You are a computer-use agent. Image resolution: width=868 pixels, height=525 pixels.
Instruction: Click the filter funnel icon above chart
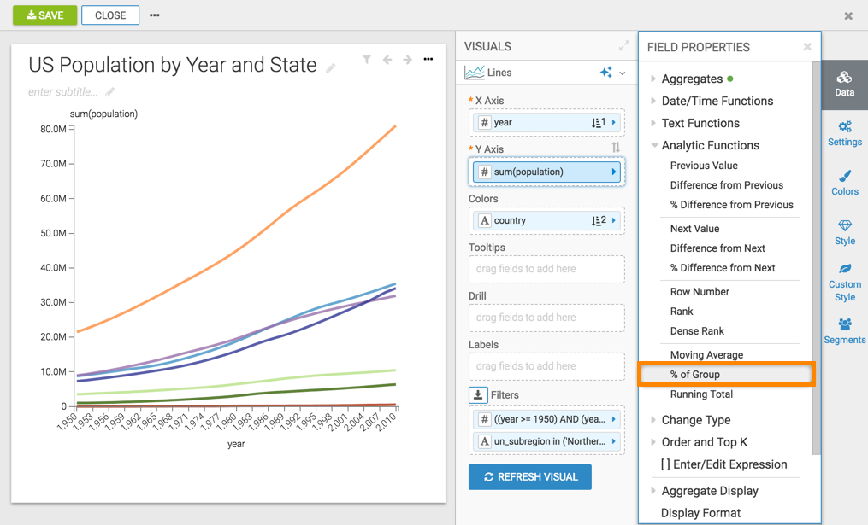tap(367, 60)
